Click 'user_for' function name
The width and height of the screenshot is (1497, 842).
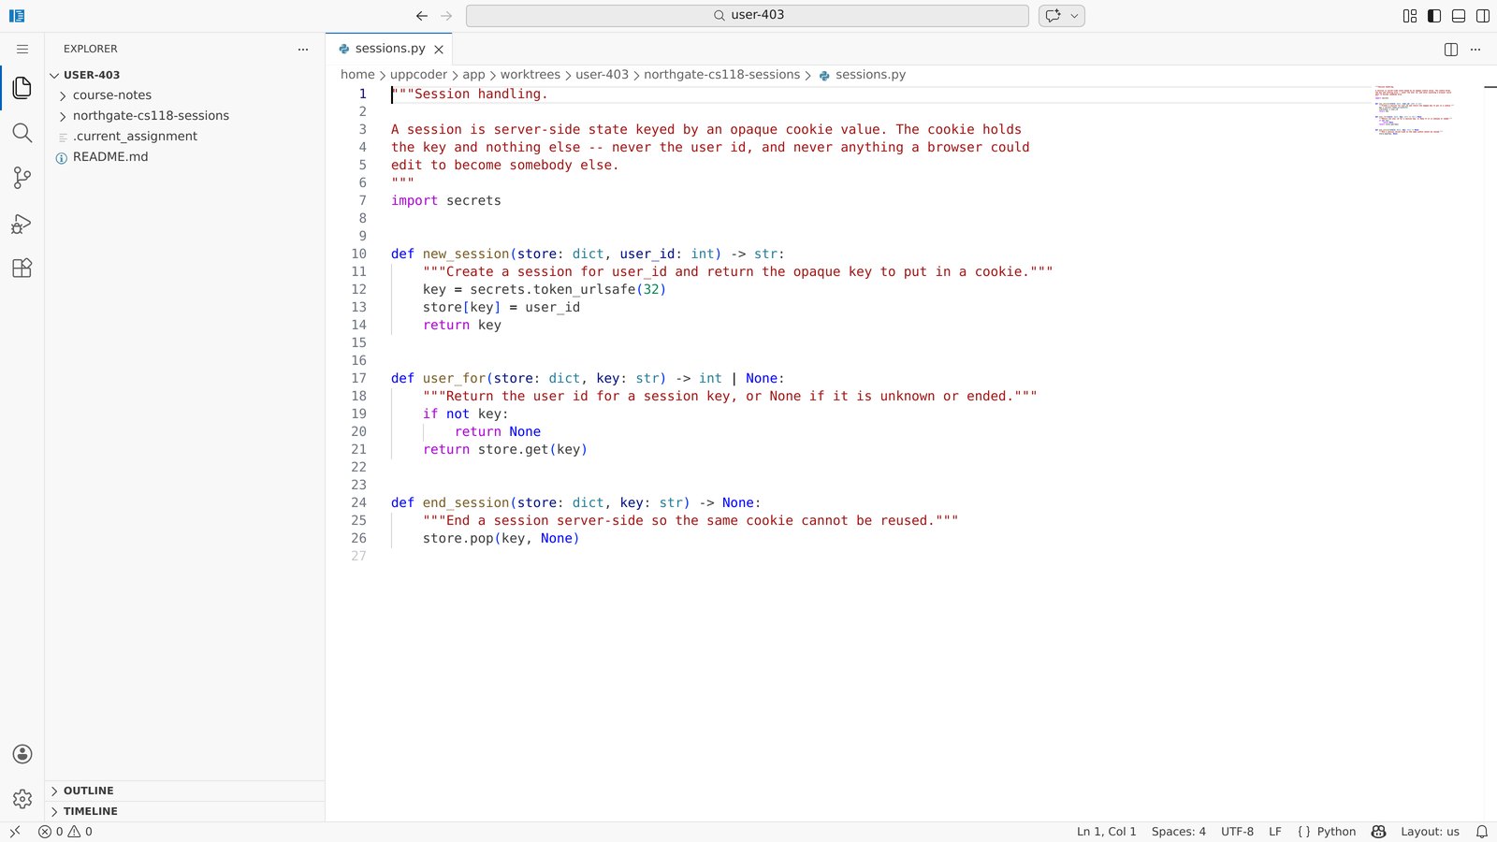point(454,378)
